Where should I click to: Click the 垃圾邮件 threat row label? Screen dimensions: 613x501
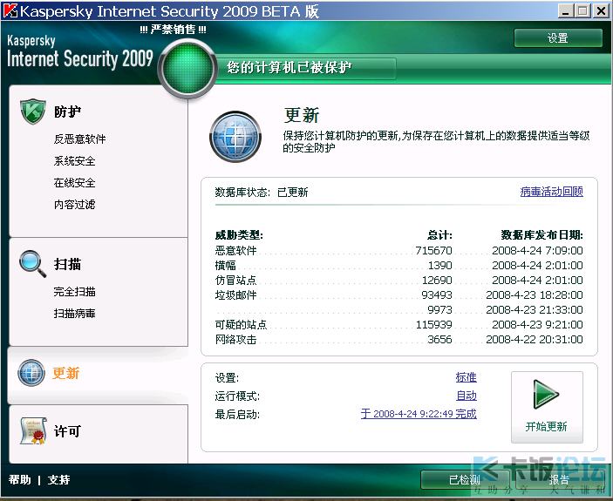pos(235,295)
